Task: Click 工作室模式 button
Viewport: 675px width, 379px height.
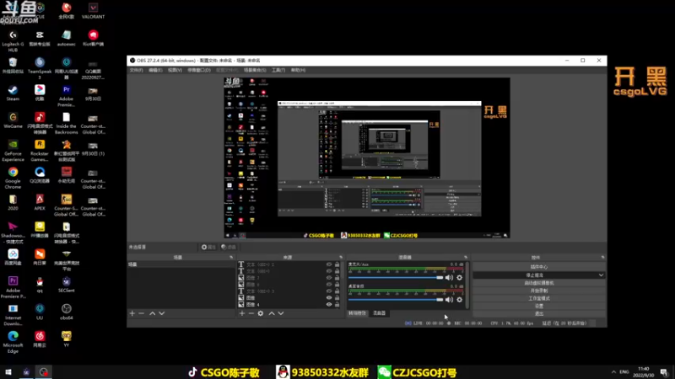Action: [539, 299]
